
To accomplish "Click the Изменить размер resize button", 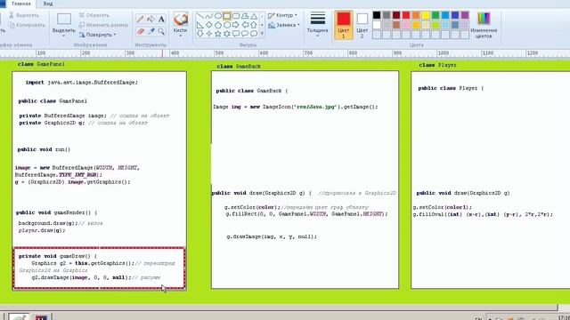I will click(x=103, y=25).
